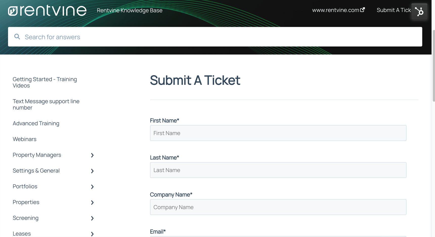
Task: Open the Advanced Training page
Action: (x=36, y=123)
